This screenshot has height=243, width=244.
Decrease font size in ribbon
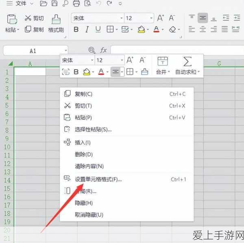172,18
